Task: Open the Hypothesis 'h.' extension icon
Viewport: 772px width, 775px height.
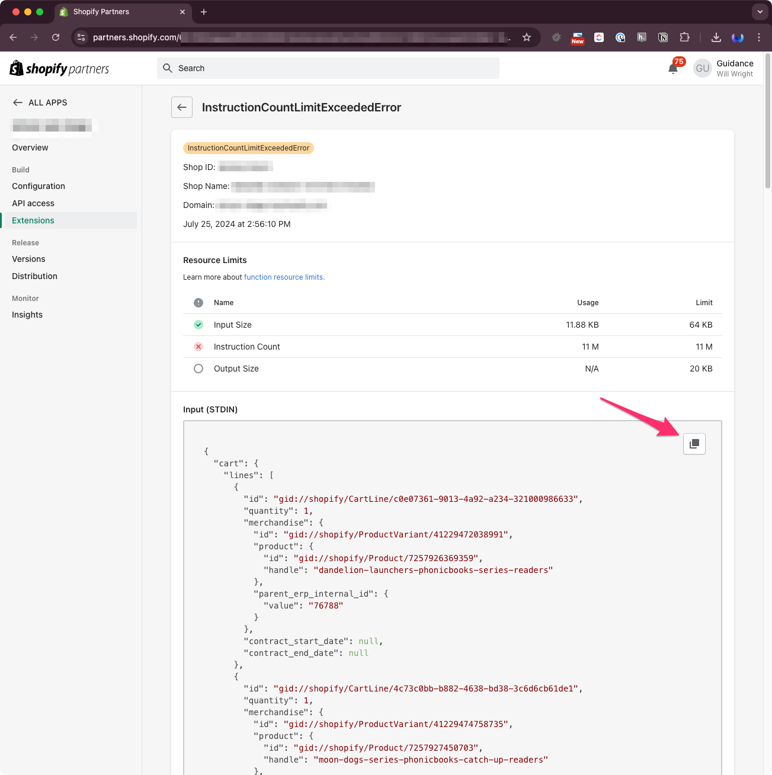Action: [x=642, y=37]
